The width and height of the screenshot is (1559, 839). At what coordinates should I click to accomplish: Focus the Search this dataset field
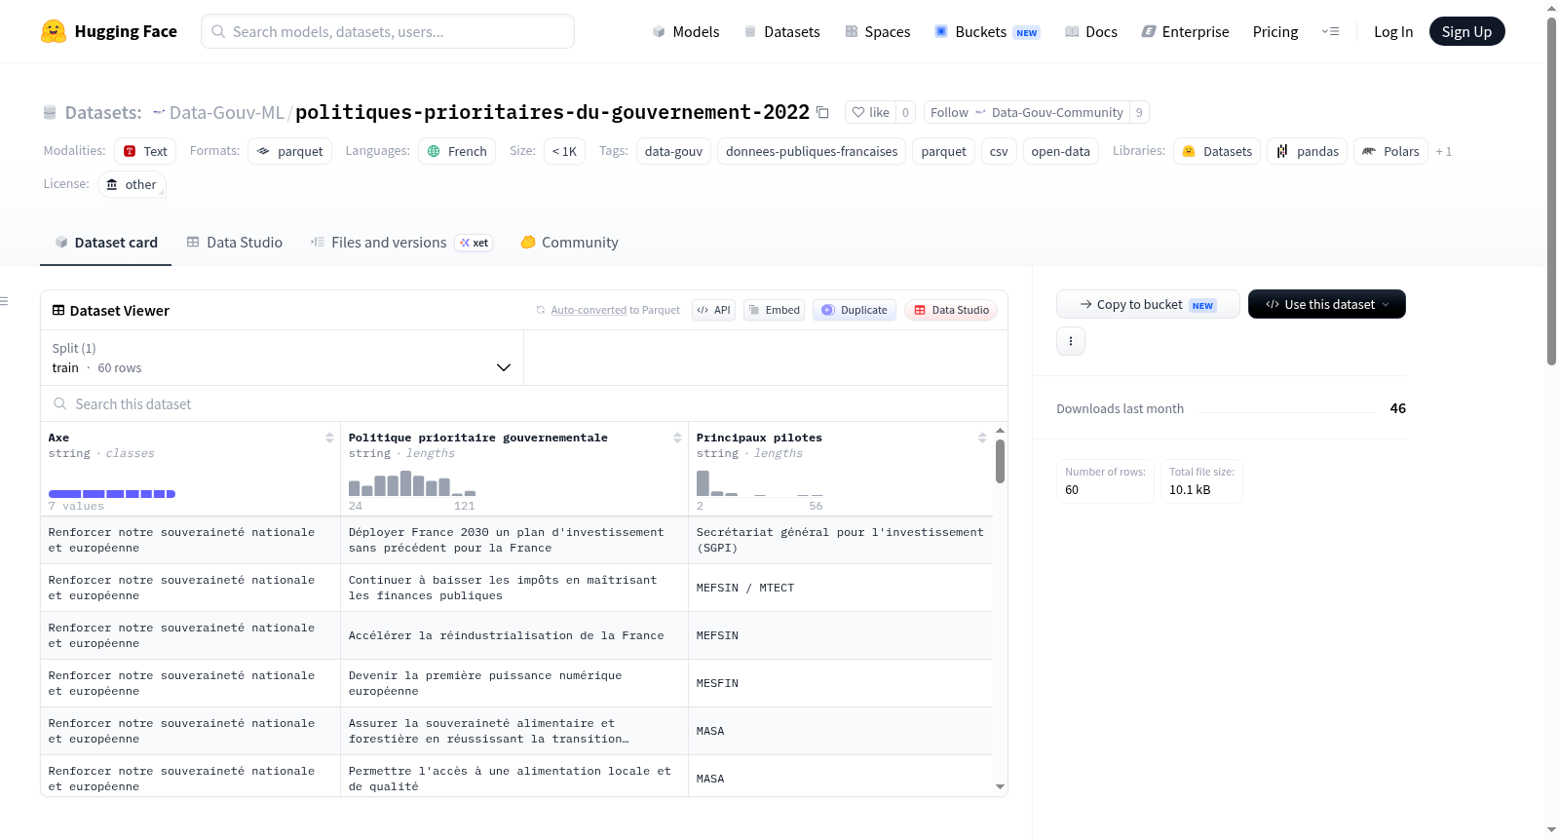tap(524, 403)
